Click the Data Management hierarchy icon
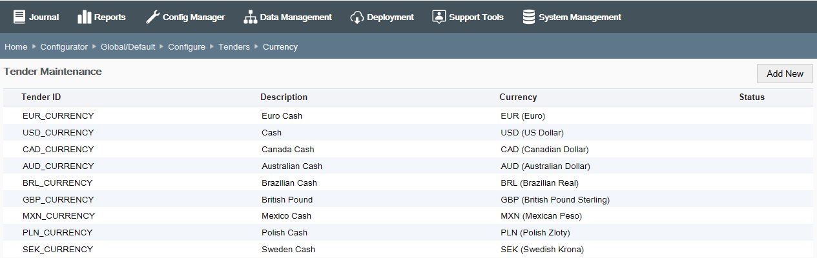 (x=250, y=17)
